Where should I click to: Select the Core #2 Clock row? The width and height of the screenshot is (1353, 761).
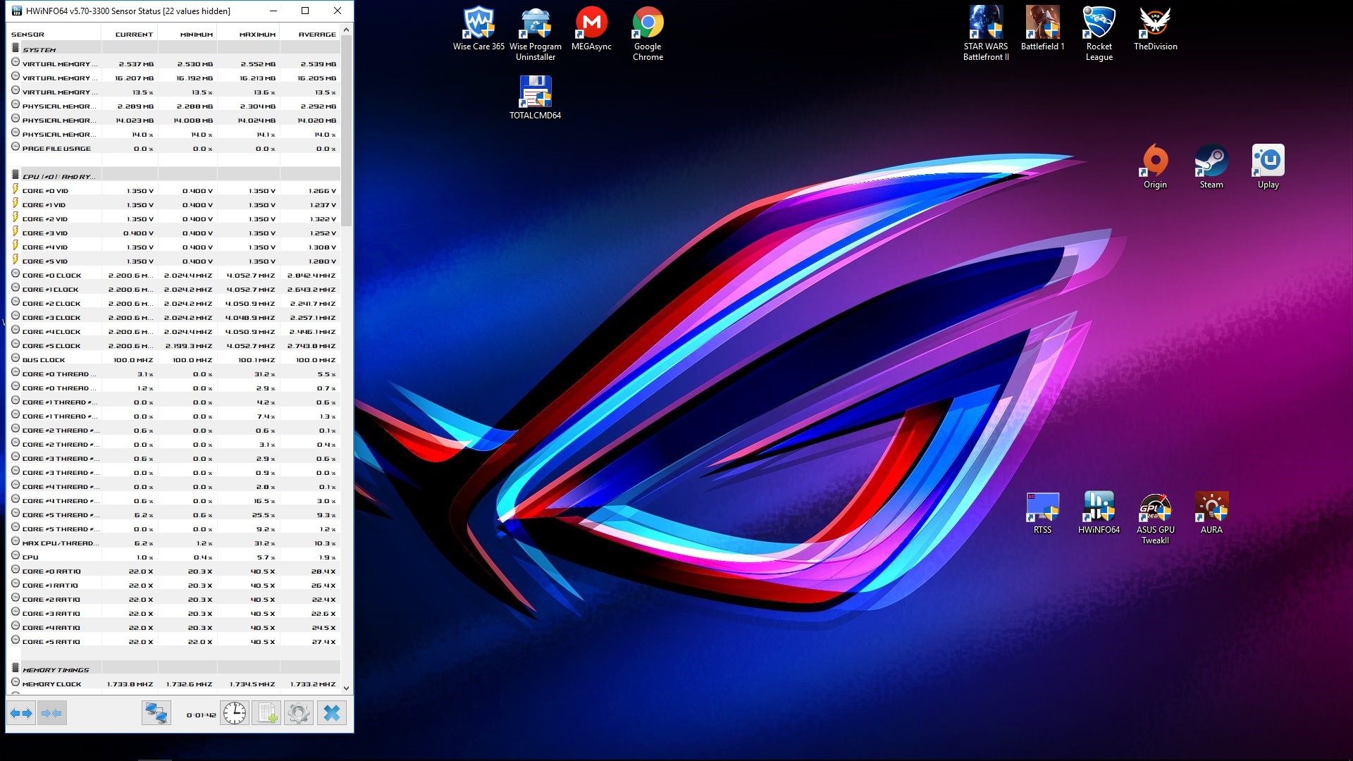175,303
